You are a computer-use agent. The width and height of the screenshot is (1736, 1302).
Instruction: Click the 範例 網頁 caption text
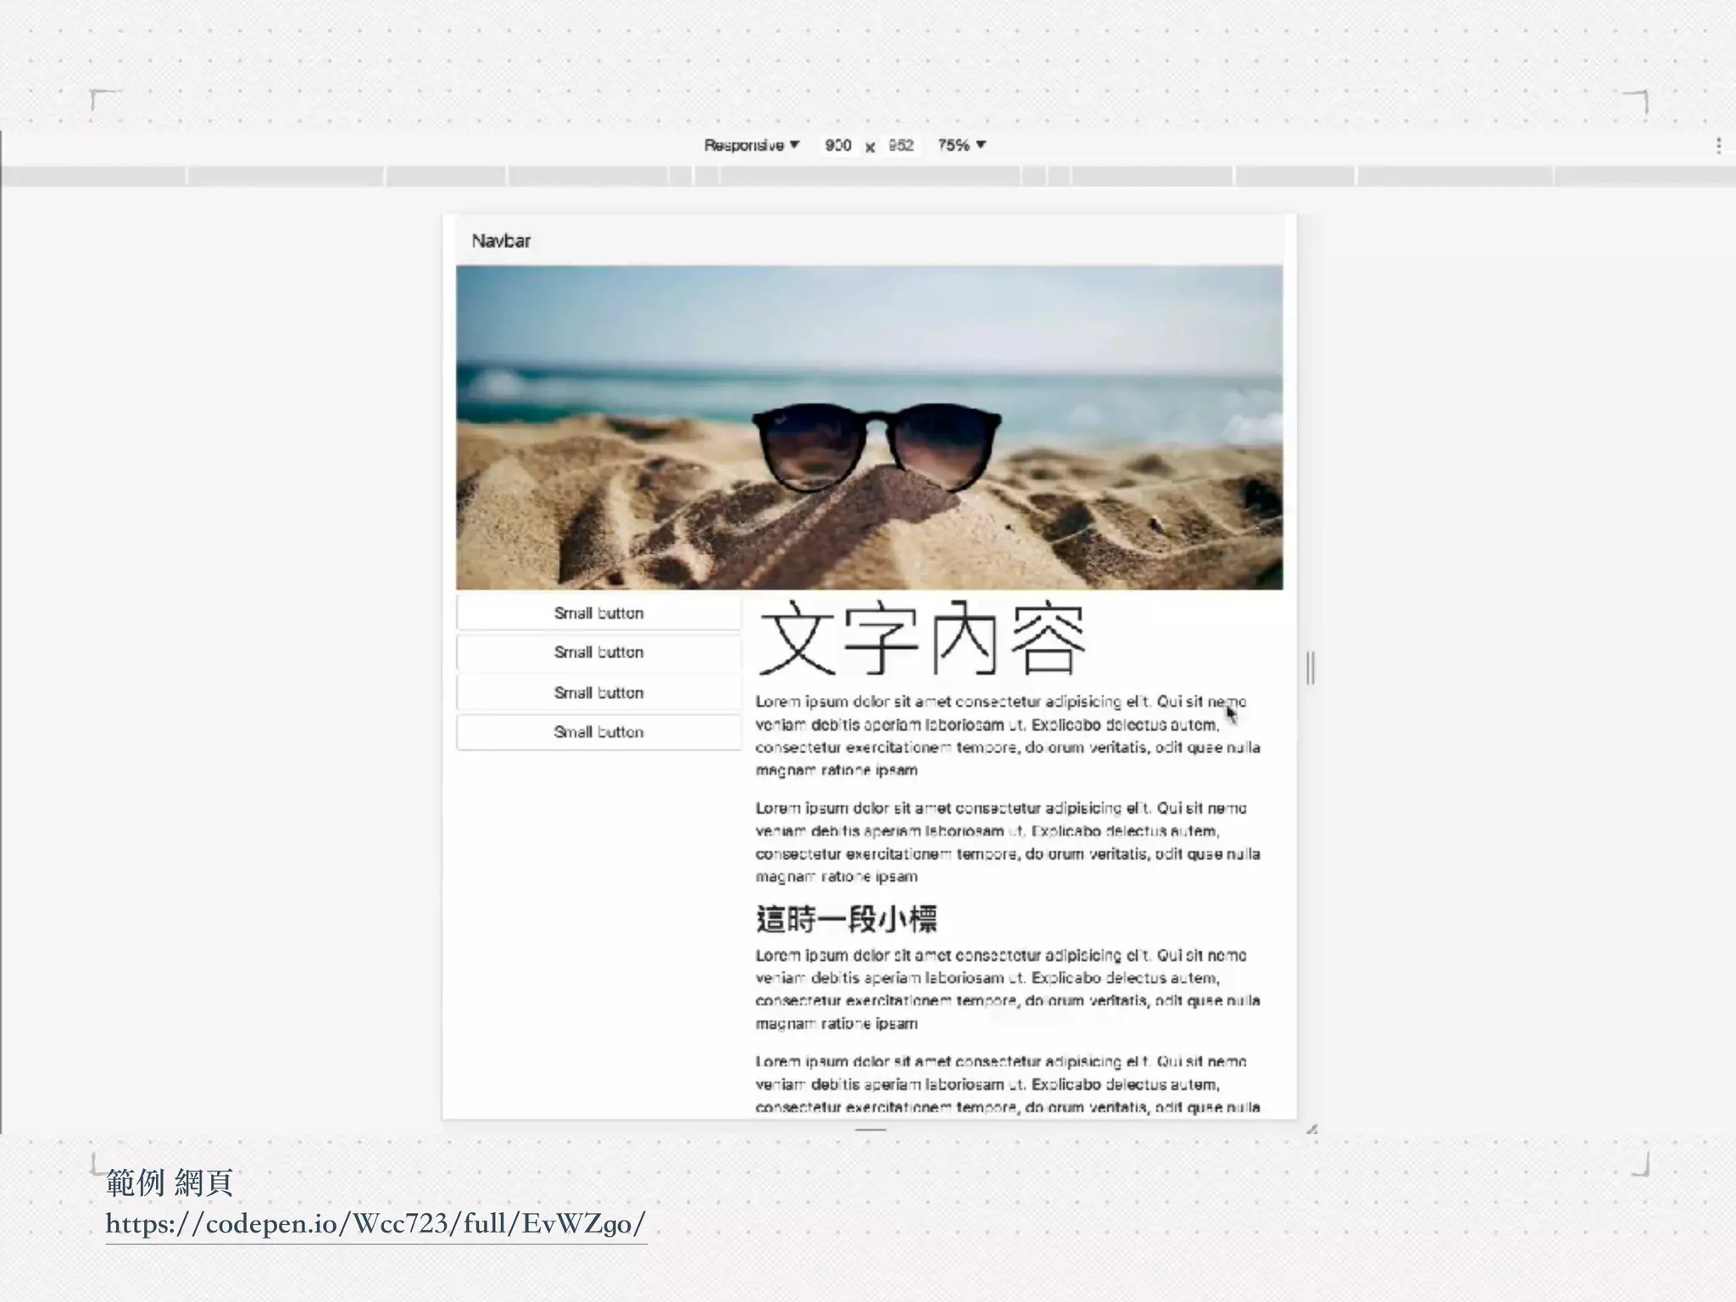tap(169, 1182)
